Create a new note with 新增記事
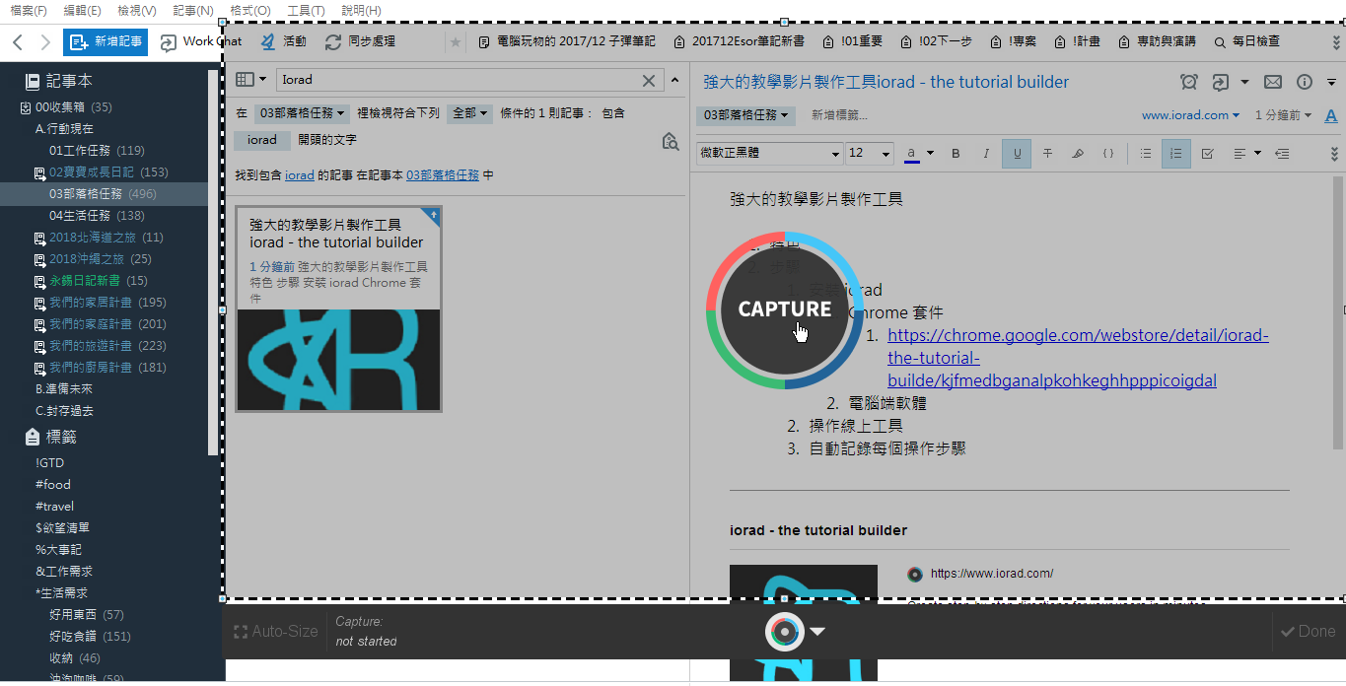1346x686 pixels. [x=105, y=42]
